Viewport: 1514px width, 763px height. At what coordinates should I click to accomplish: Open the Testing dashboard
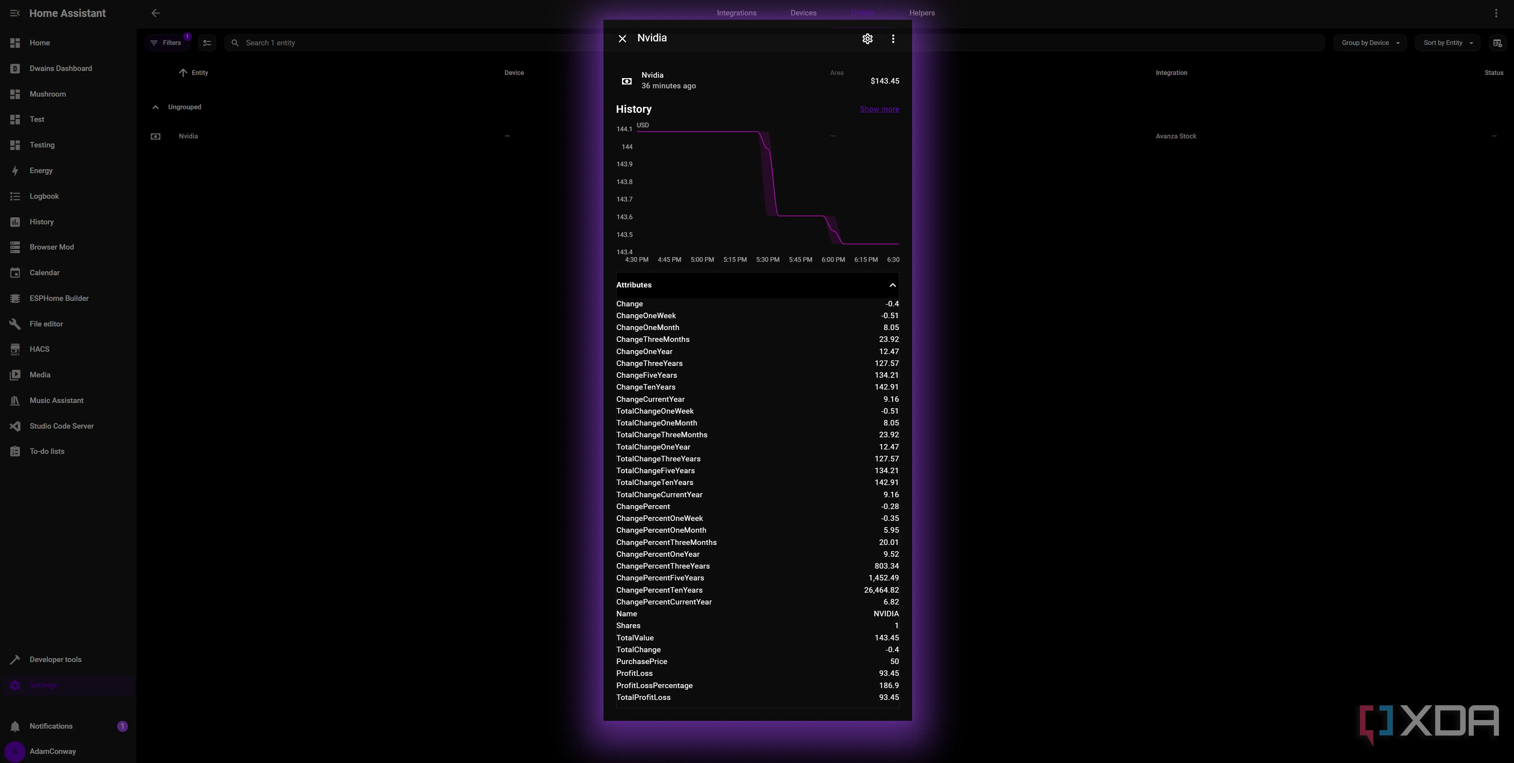[68, 145]
